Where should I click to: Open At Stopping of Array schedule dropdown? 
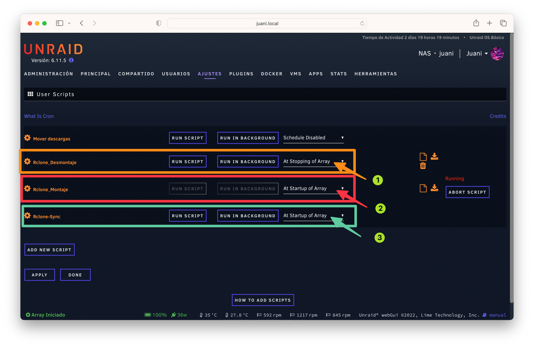(x=313, y=162)
